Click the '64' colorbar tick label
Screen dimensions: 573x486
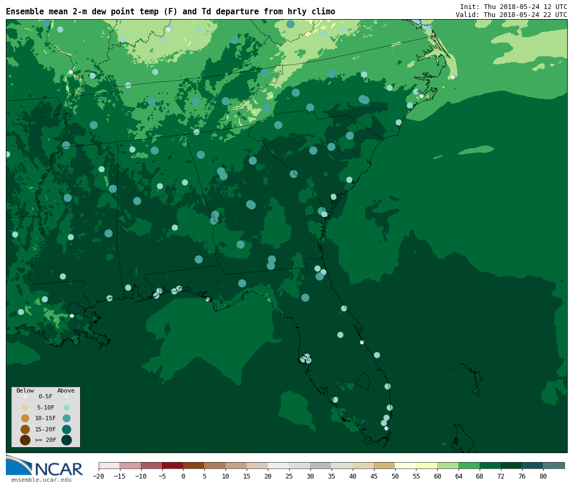point(458,476)
